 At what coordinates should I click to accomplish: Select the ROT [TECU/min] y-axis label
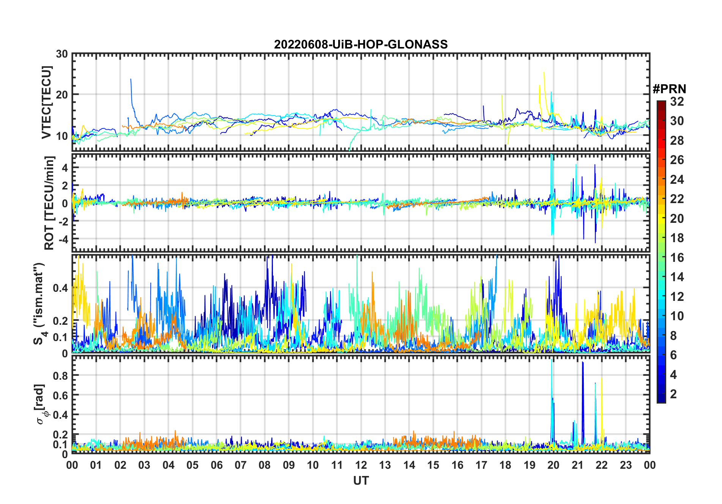(x=49, y=203)
